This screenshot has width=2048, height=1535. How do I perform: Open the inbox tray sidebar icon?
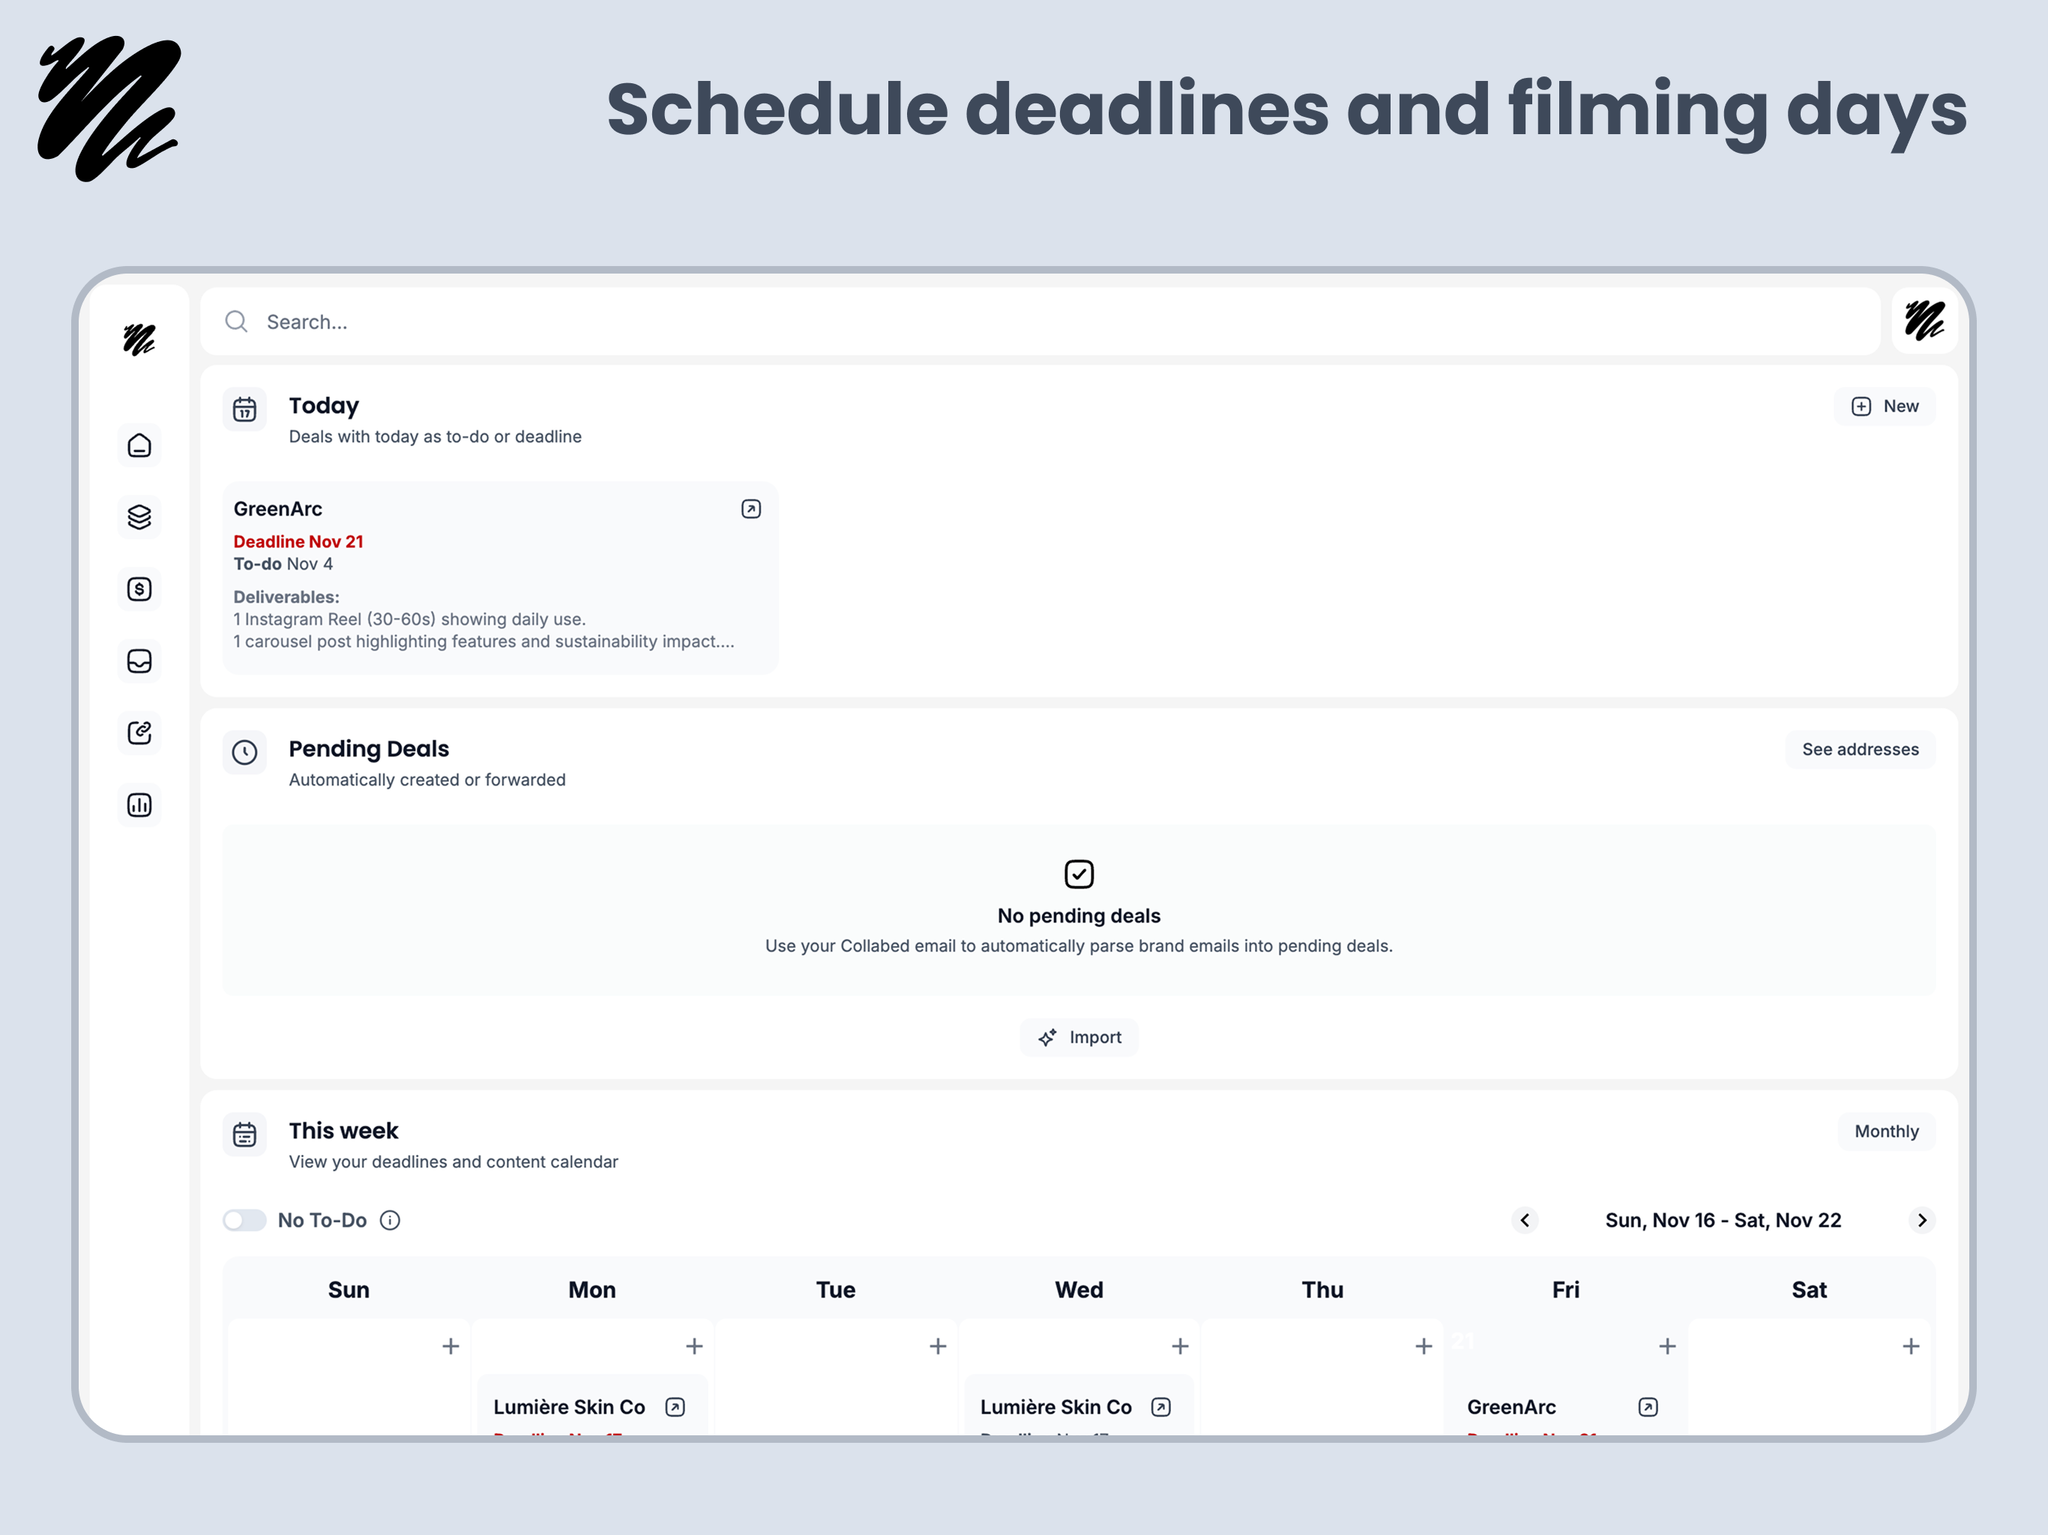click(139, 661)
